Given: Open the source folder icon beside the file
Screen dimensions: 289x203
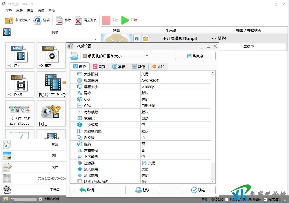Looking at the screenshot, I should coord(146,39).
